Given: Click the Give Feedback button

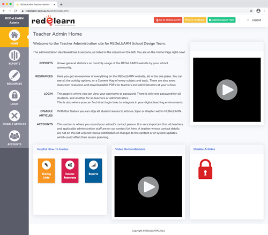Looking at the screenshot, I should click(195, 20).
